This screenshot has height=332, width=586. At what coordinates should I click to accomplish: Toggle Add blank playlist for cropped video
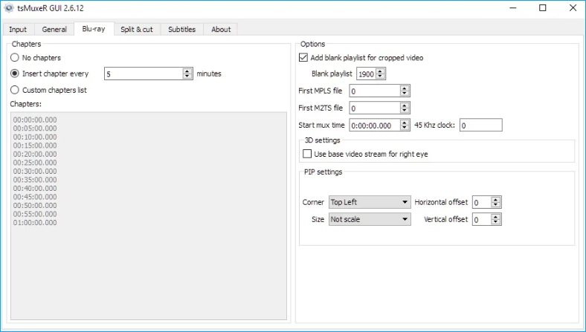pos(361,57)
